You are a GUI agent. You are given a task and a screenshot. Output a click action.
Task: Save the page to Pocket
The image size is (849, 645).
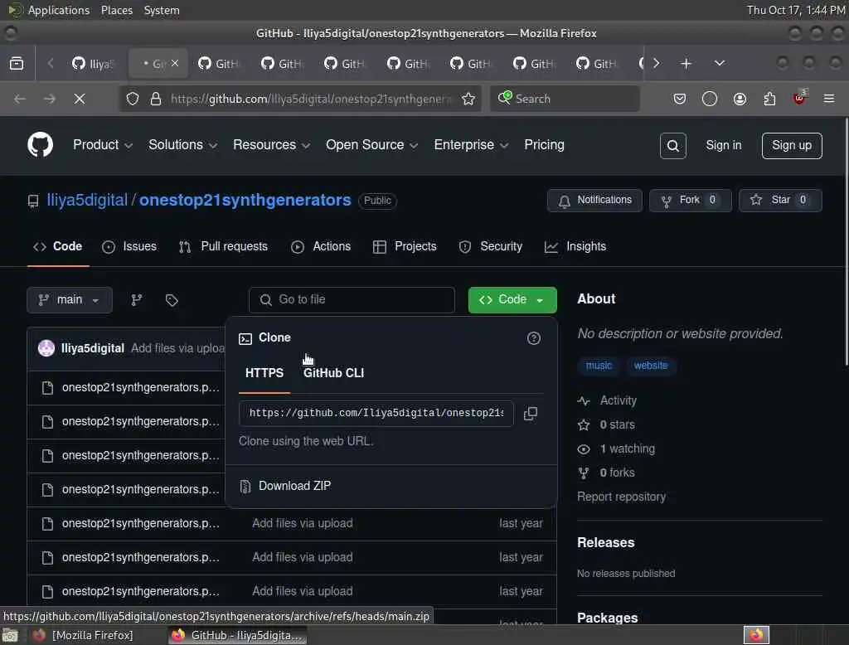(680, 99)
